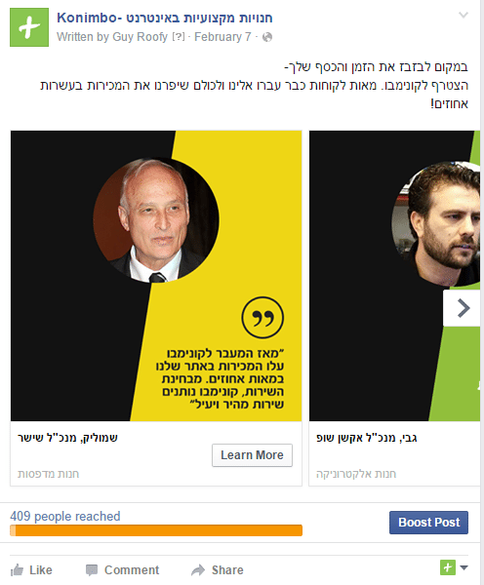
Task: Open the Konimbo page name link
Action: click(x=165, y=18)
